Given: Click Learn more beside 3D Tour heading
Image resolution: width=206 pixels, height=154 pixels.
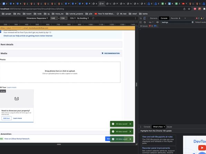Looking at the screenshot, I should 12,87.
